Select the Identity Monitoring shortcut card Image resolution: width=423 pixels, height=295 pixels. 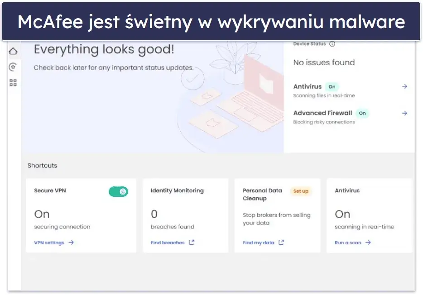[185, 215]
